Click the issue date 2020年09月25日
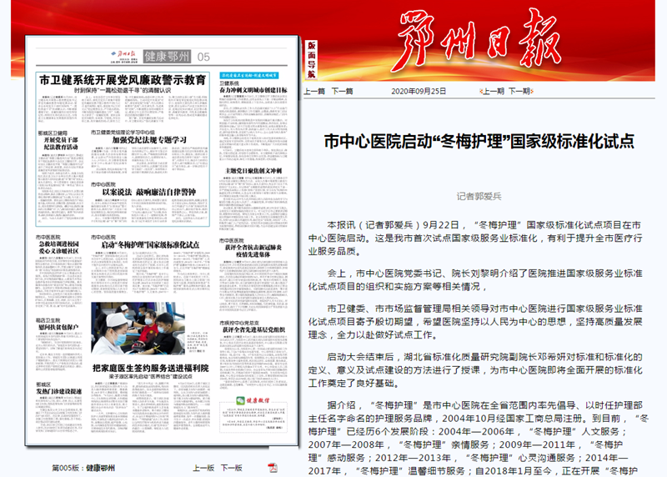The image size is (667, 477). (x=419, y=91)
